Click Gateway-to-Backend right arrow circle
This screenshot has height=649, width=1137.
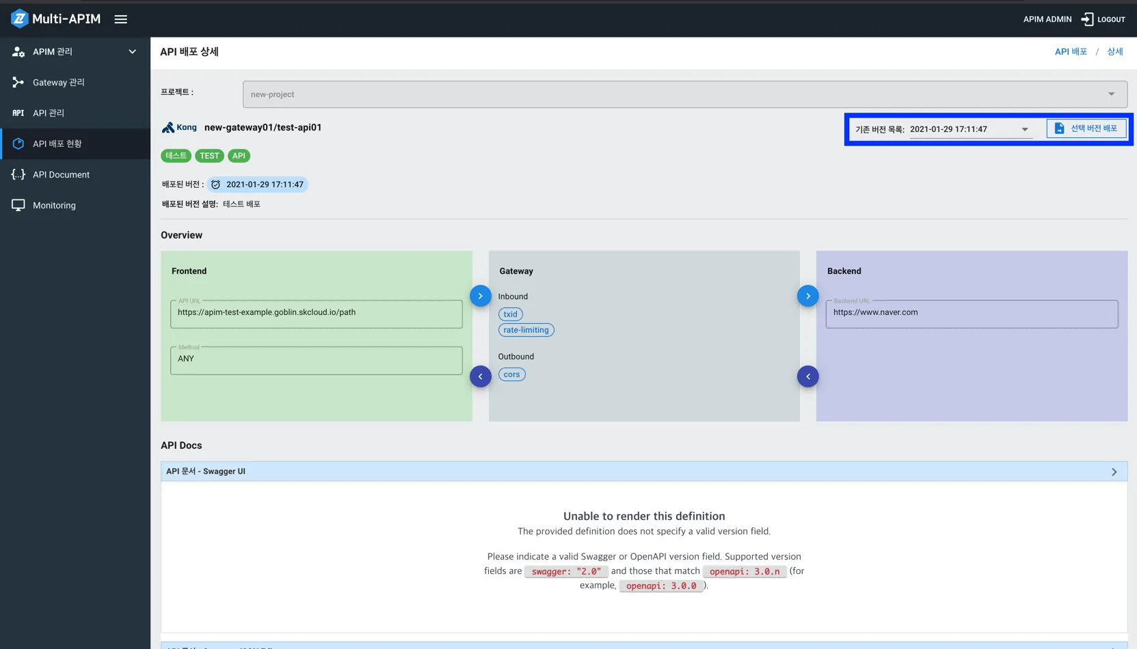pos(807,296)
